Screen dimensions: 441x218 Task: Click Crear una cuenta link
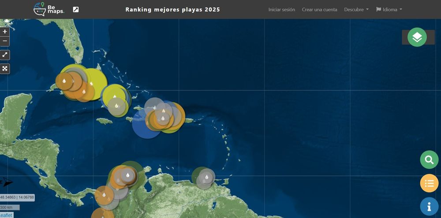pos(319,10)
